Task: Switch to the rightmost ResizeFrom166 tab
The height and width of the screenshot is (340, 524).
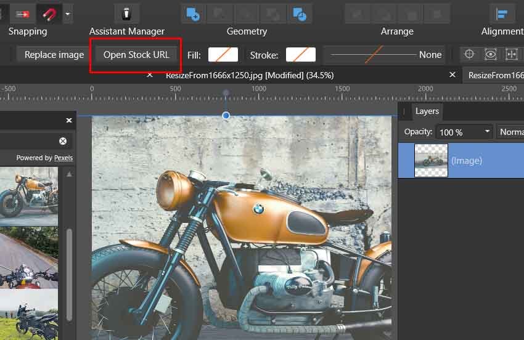Action: [496, 75]
